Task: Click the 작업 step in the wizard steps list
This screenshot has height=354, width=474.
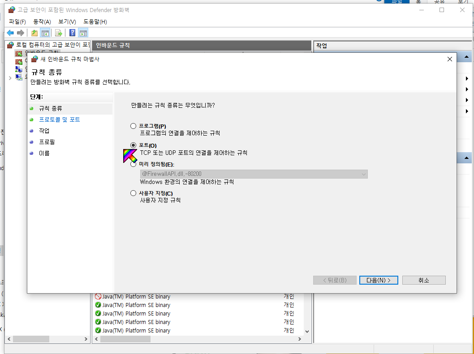Action: point(44,131)
